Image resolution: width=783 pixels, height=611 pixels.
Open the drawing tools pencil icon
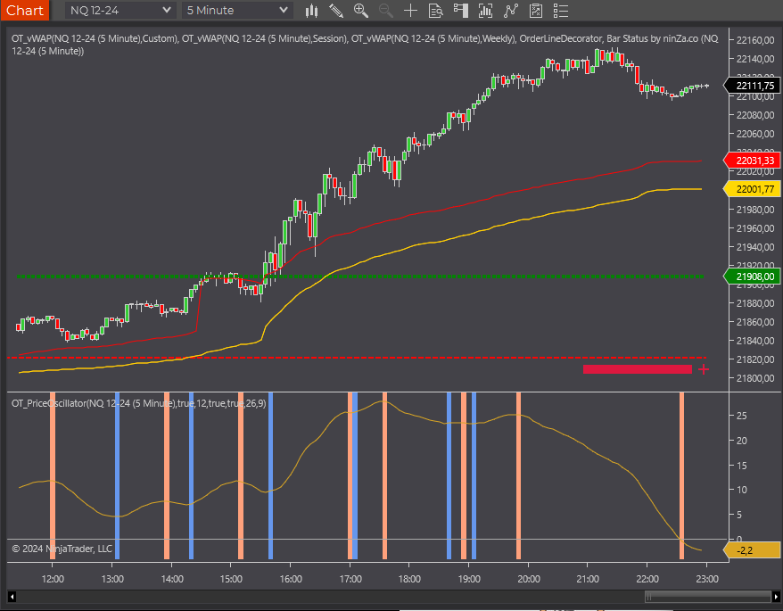point(336,11)
